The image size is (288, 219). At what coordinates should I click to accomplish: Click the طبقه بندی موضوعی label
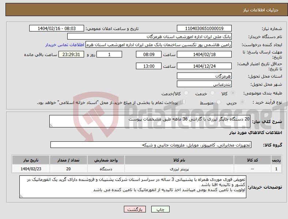coord(263,93)
